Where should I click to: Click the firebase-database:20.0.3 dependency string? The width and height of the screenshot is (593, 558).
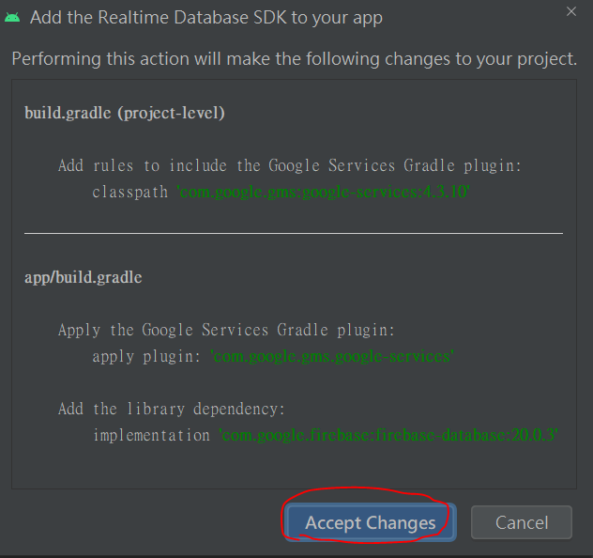click(388, 435)
